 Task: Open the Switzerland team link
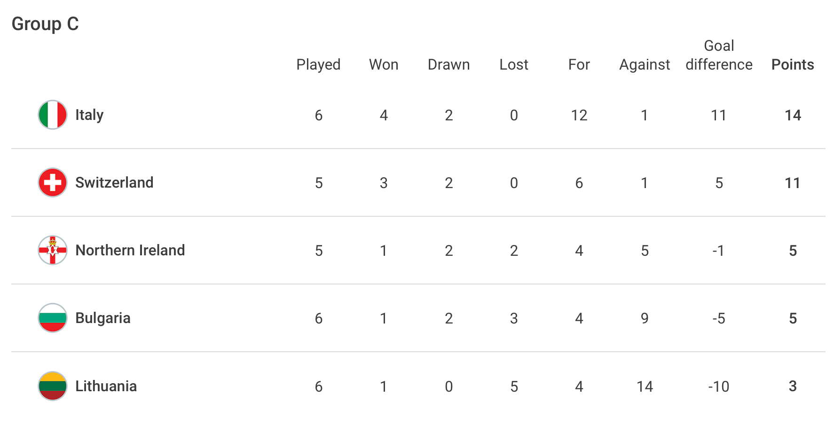114,182
